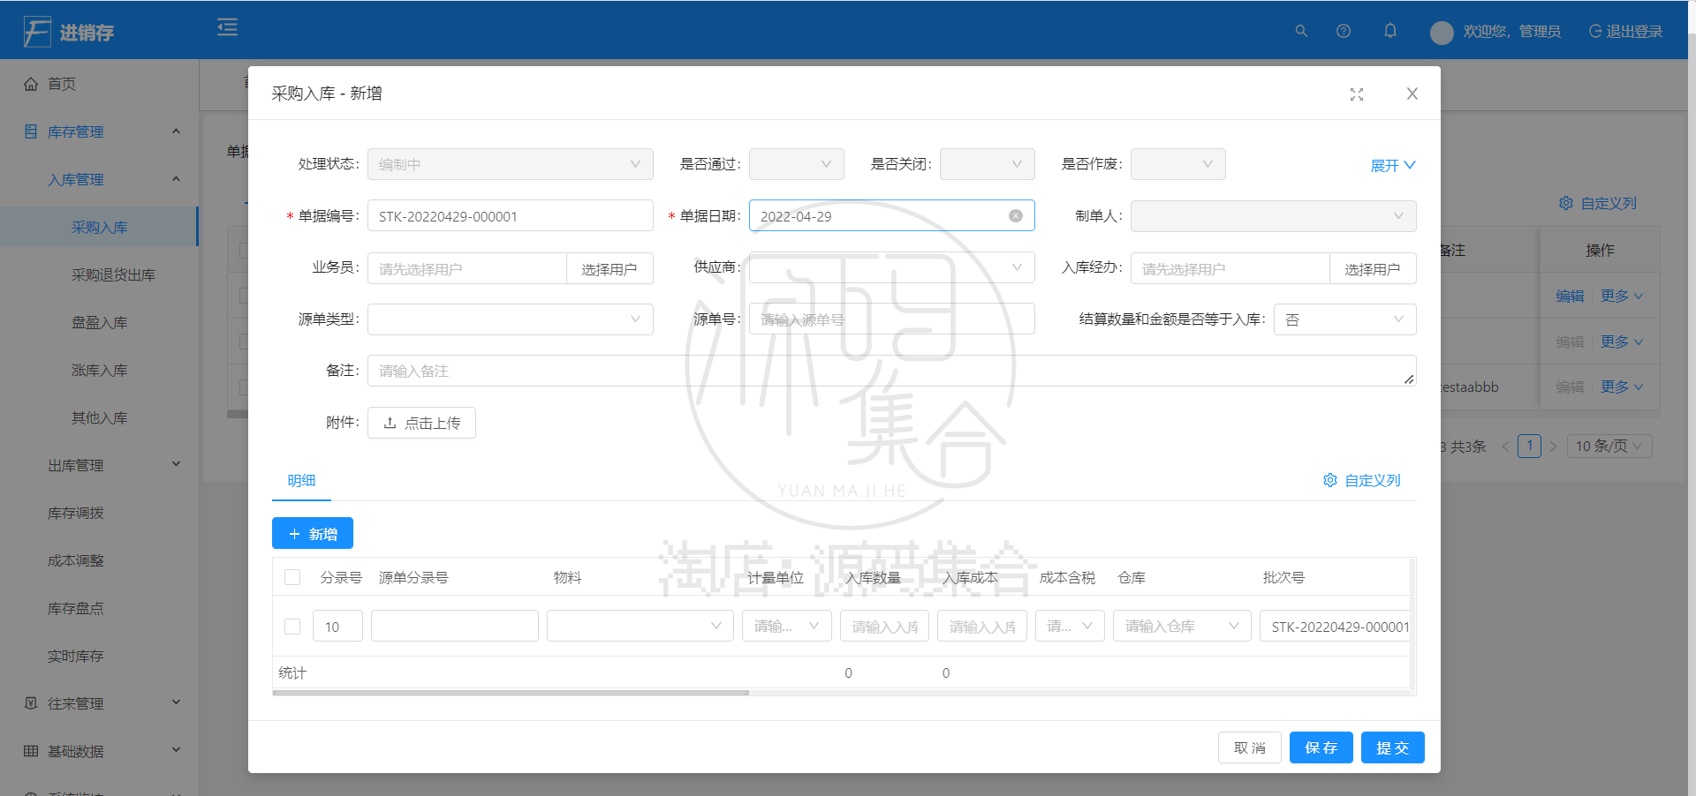The image size is (1696, 796).
Task: Select 涨库入库 menu item
Action: pyautogui.click(x=99, y=370)
